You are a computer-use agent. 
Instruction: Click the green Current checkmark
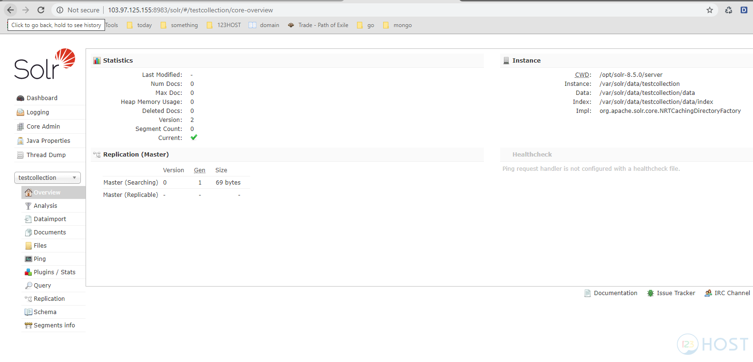click(x=193, y=138)
